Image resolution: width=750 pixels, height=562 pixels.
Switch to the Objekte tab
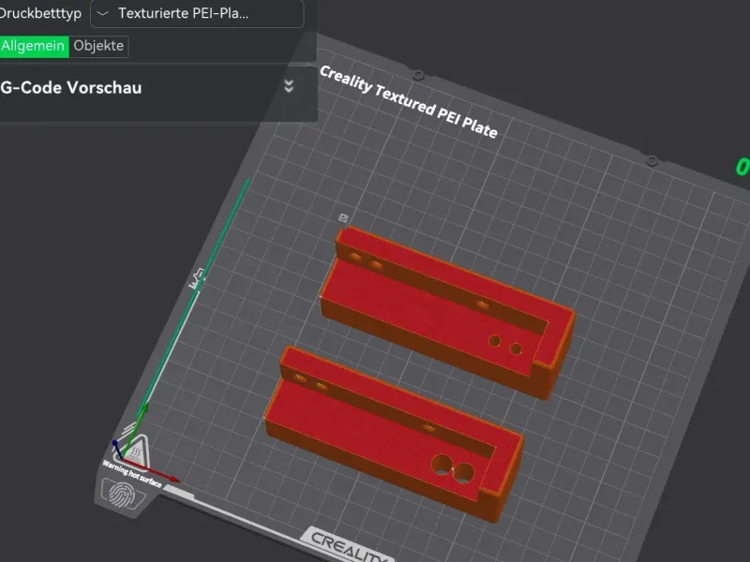(x=98, y=46)
